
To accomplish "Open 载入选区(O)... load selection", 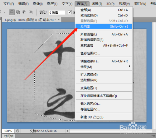I will tap(104, 104).
